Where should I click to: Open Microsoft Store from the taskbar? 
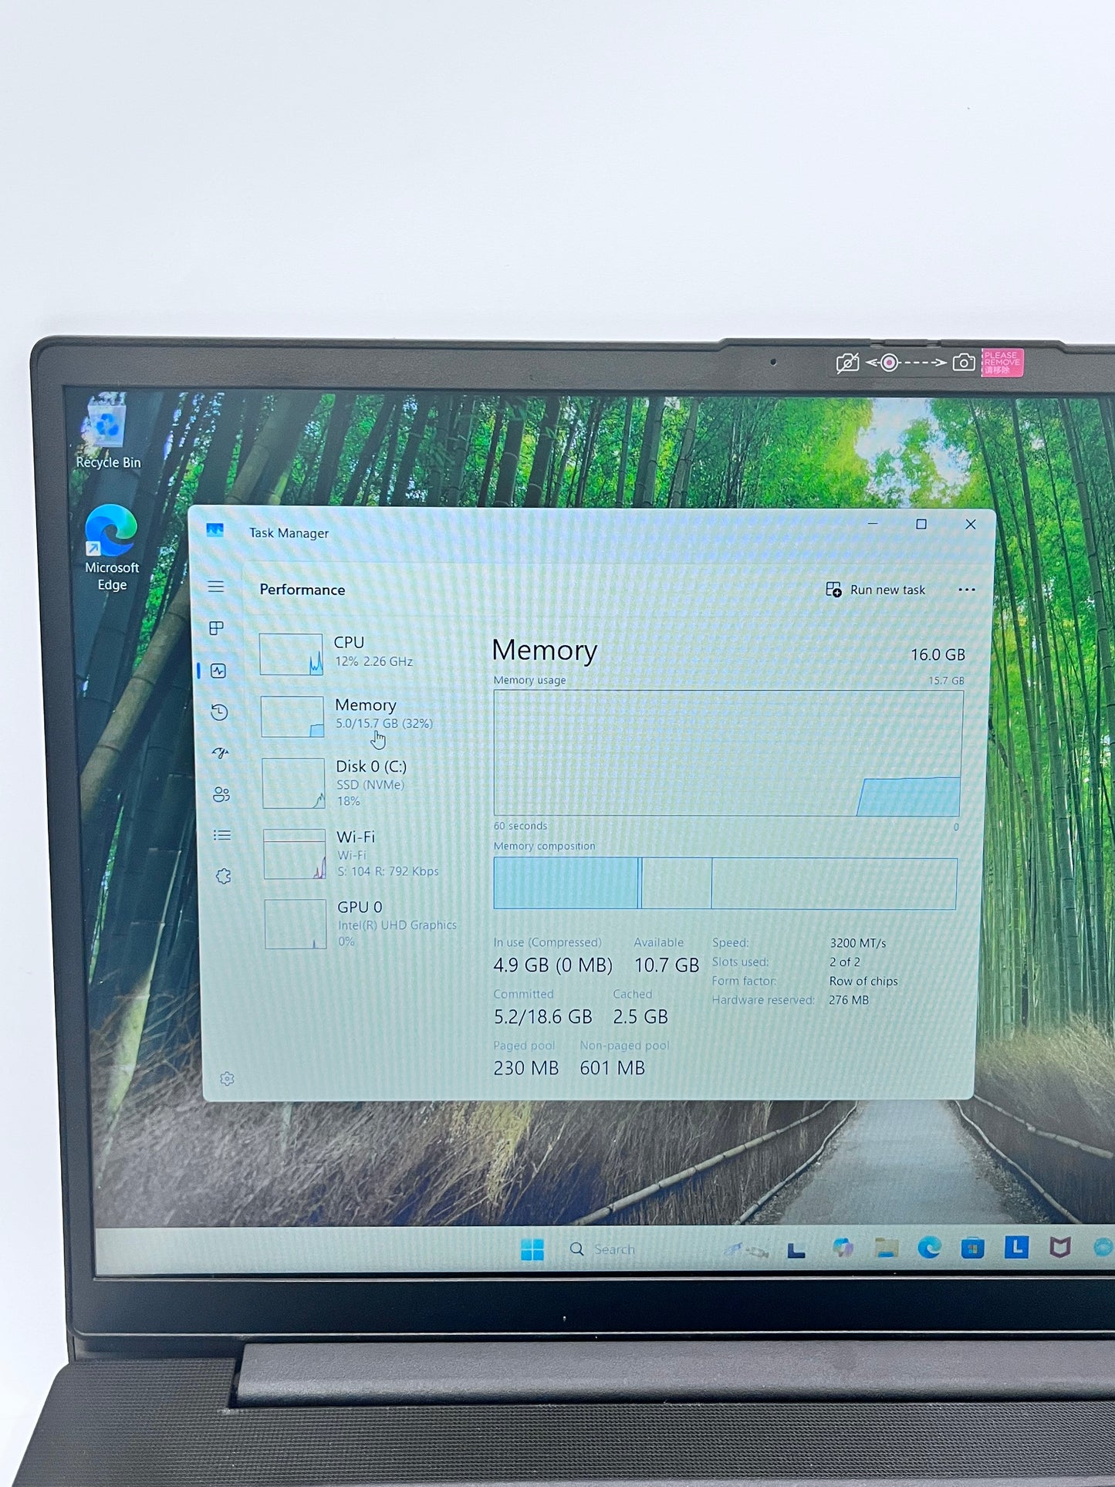(972, 1248)
